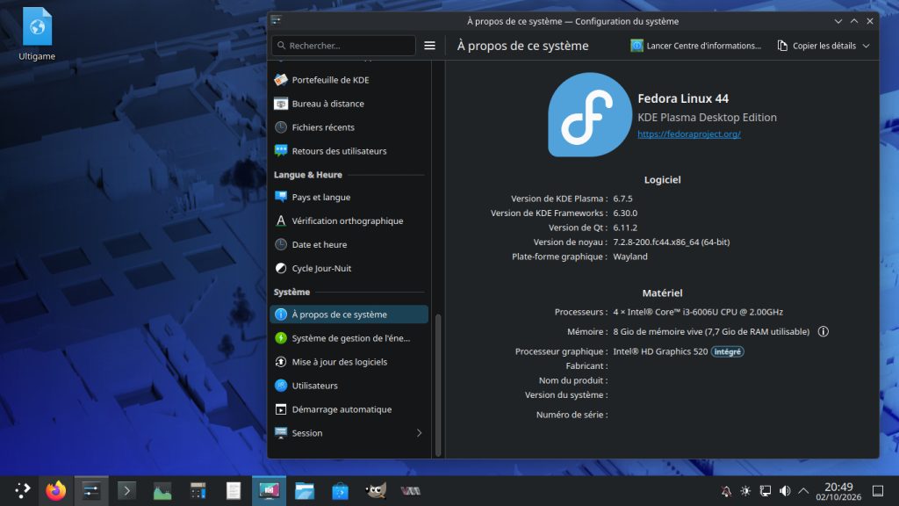899x506 pixels.
Task: Open Fichiers récents settings
Action: point(349,127)
